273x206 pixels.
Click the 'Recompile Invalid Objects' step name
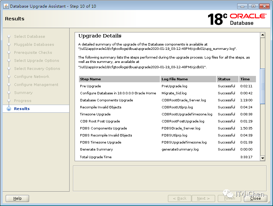coord(101,107)
